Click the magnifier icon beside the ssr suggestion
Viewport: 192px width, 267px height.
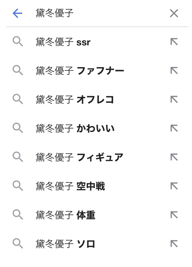[18, 42]
